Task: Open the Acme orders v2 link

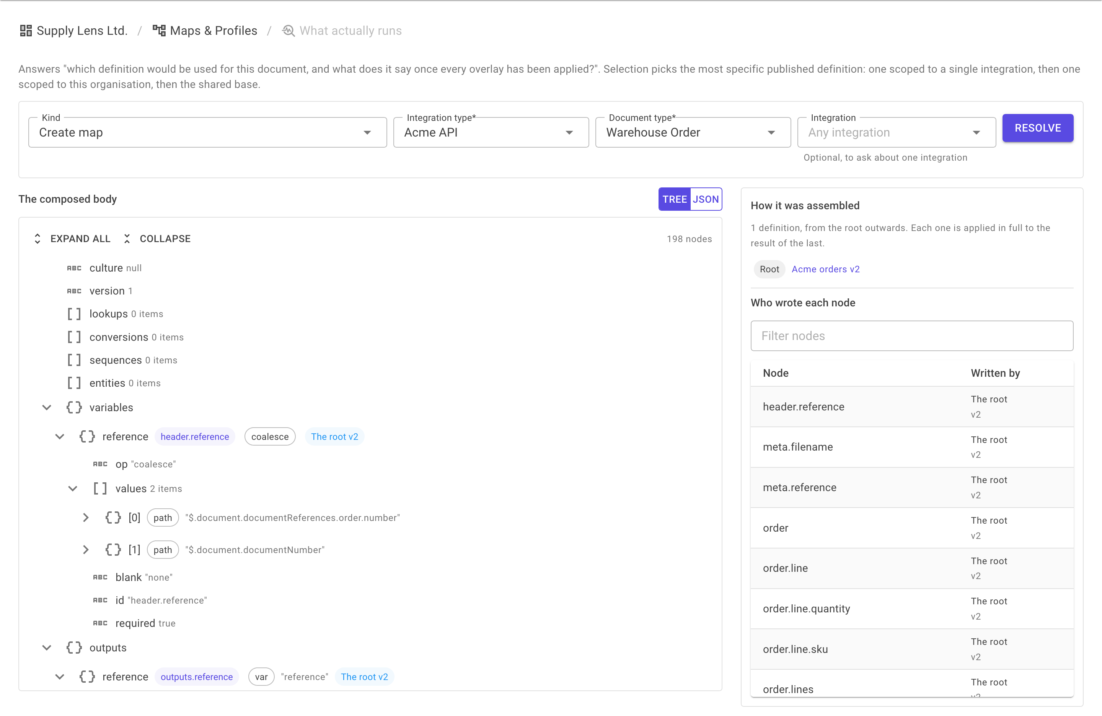Action: [826, 269]
